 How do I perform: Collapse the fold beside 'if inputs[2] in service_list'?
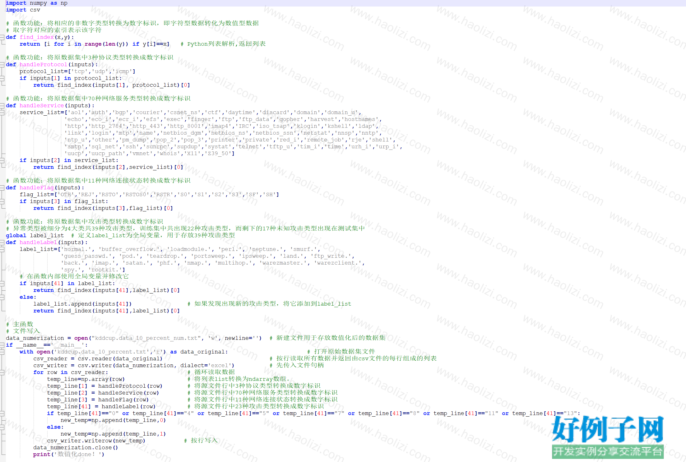(x=2, y=160)
